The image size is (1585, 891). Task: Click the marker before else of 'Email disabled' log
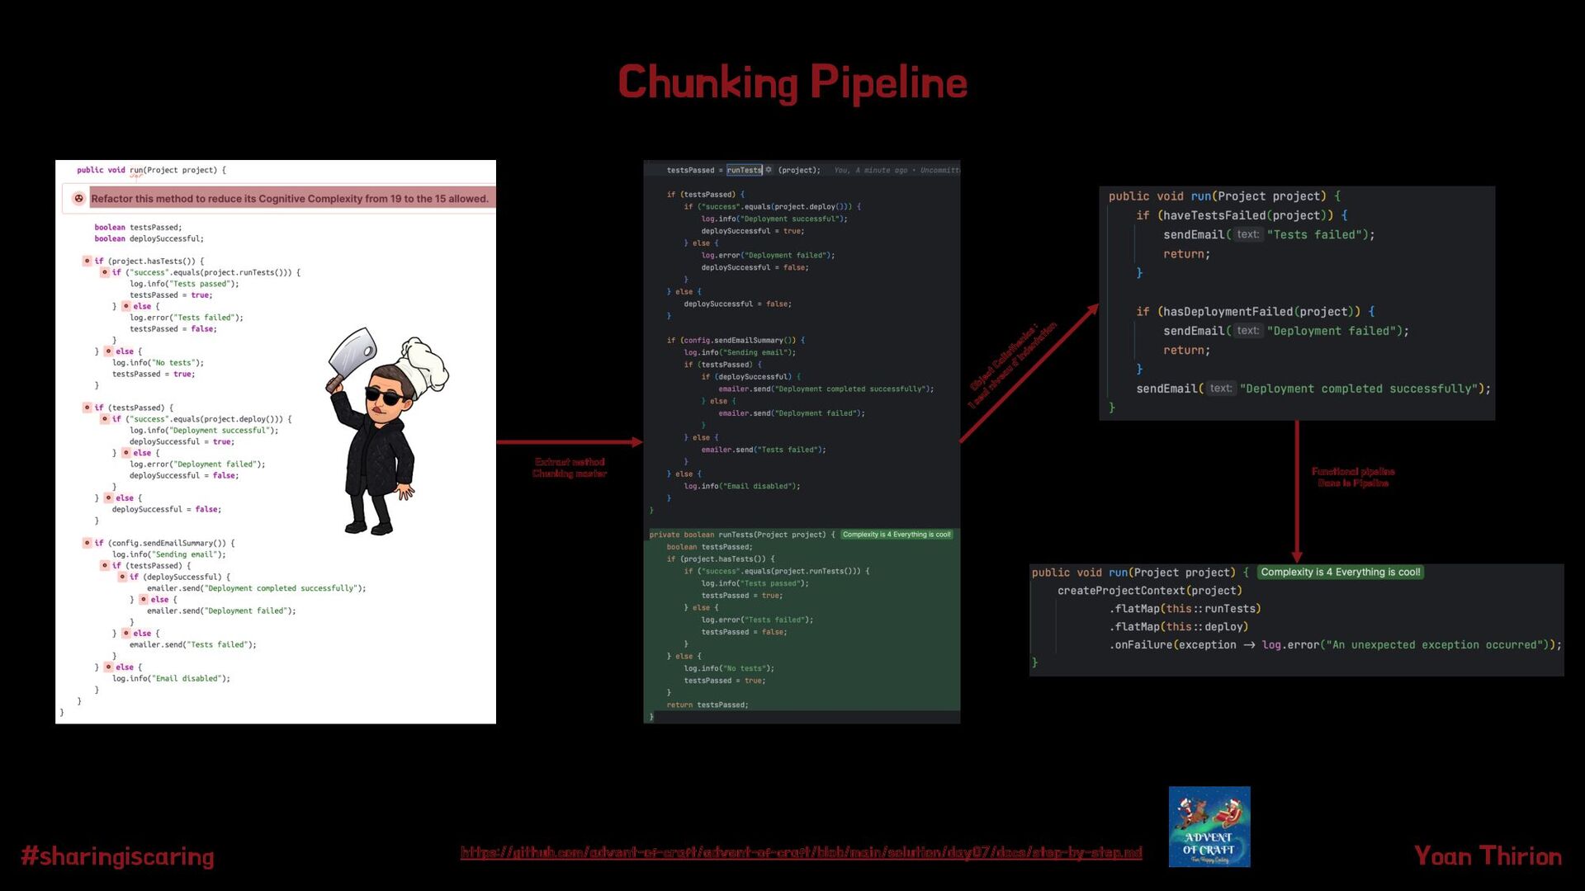point(108,667)
